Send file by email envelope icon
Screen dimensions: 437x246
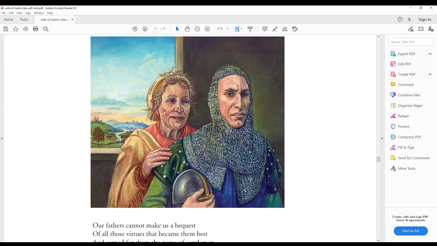coord(421,29)
